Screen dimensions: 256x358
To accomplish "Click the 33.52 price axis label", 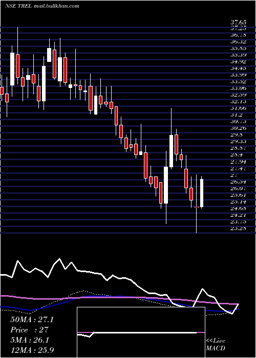I will [238, 81].
